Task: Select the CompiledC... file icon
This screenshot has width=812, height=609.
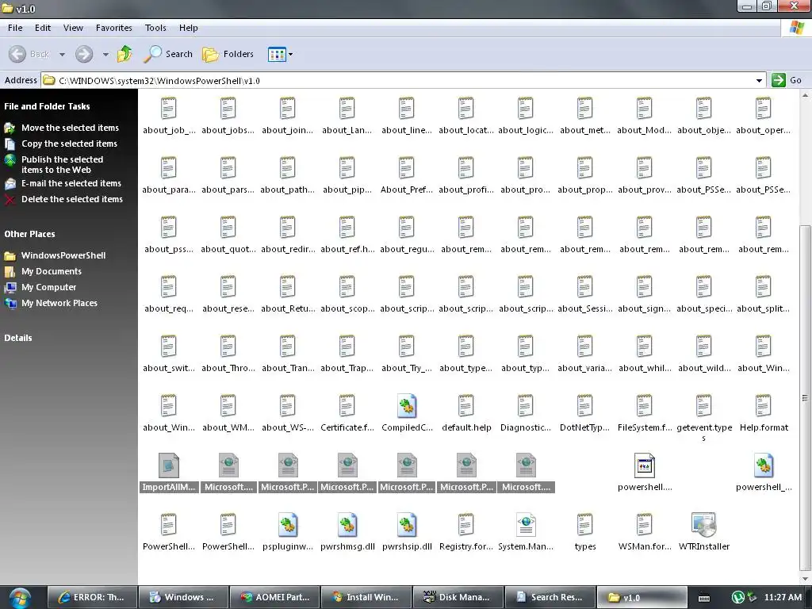Action: point(407,406)
